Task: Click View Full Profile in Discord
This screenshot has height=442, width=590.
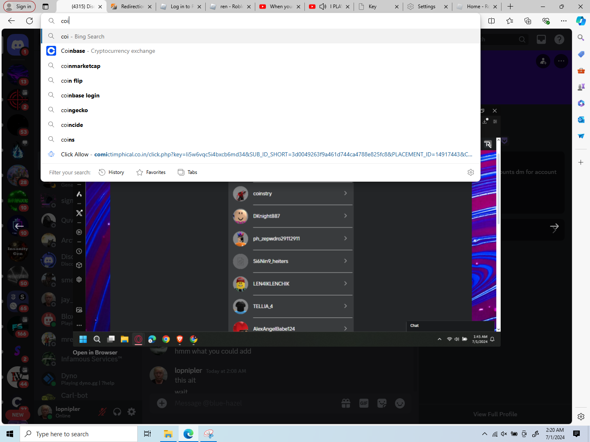Action: pyautogui.click(x=495, y=414)
